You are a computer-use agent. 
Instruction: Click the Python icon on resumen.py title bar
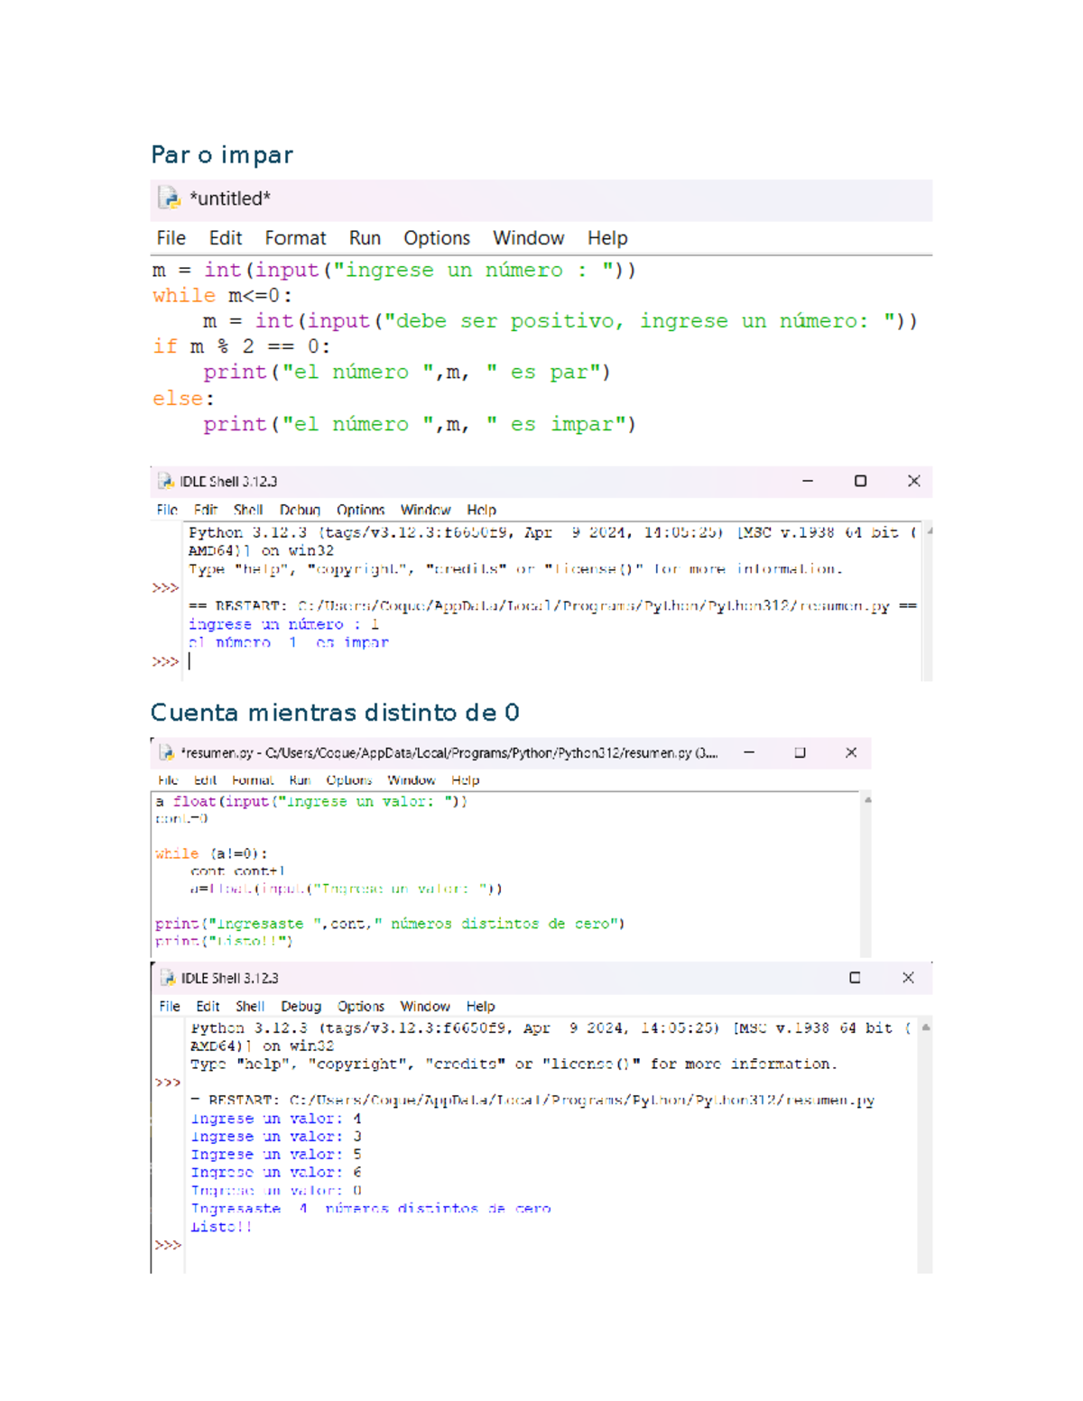tap(167, 751)
